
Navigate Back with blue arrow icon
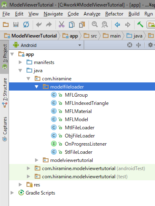click(117, 25)
